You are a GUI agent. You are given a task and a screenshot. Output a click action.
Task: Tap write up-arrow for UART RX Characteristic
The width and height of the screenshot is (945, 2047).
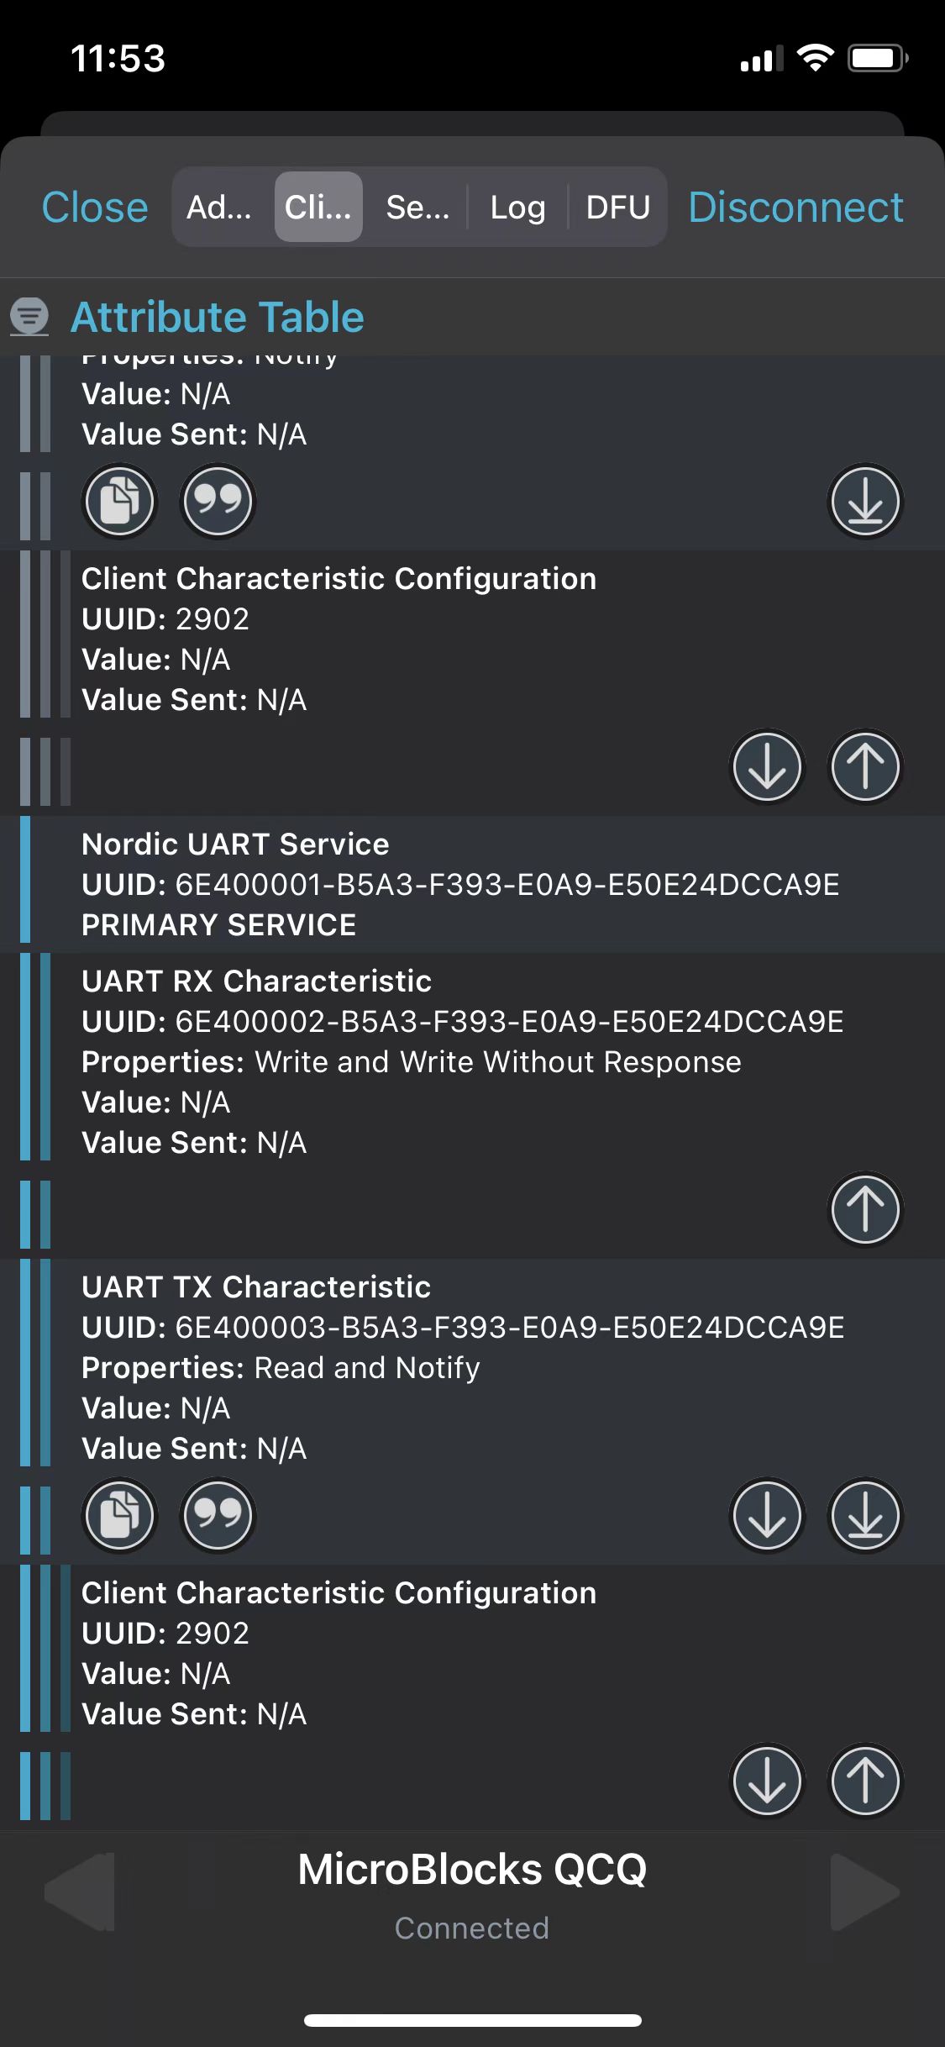[865, 1209]
